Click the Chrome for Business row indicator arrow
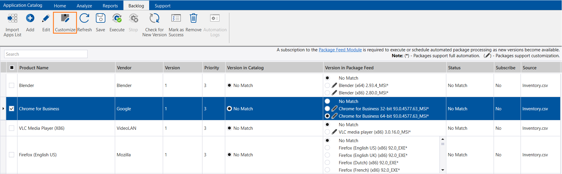Viewport: 562px width, 174px height. coord(3,109)
